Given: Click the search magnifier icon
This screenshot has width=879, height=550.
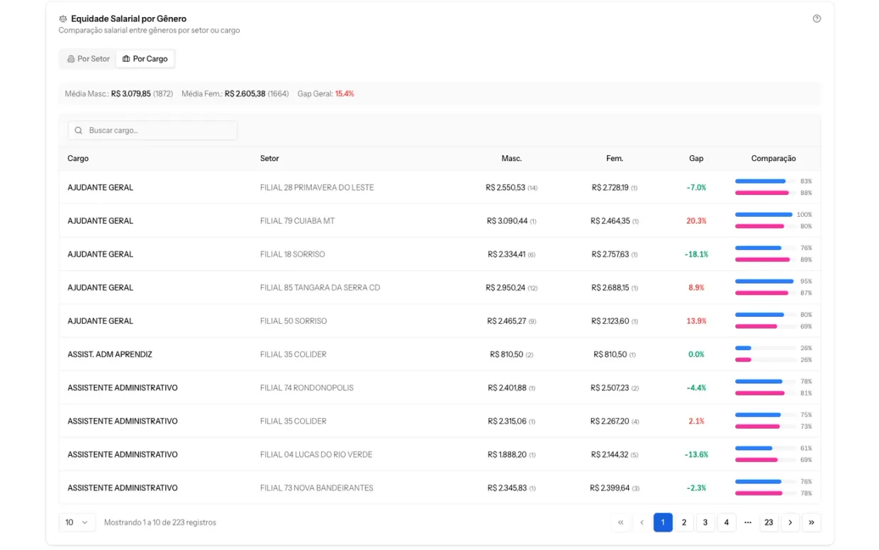Looking at the screenshot, I should (79, 130).
